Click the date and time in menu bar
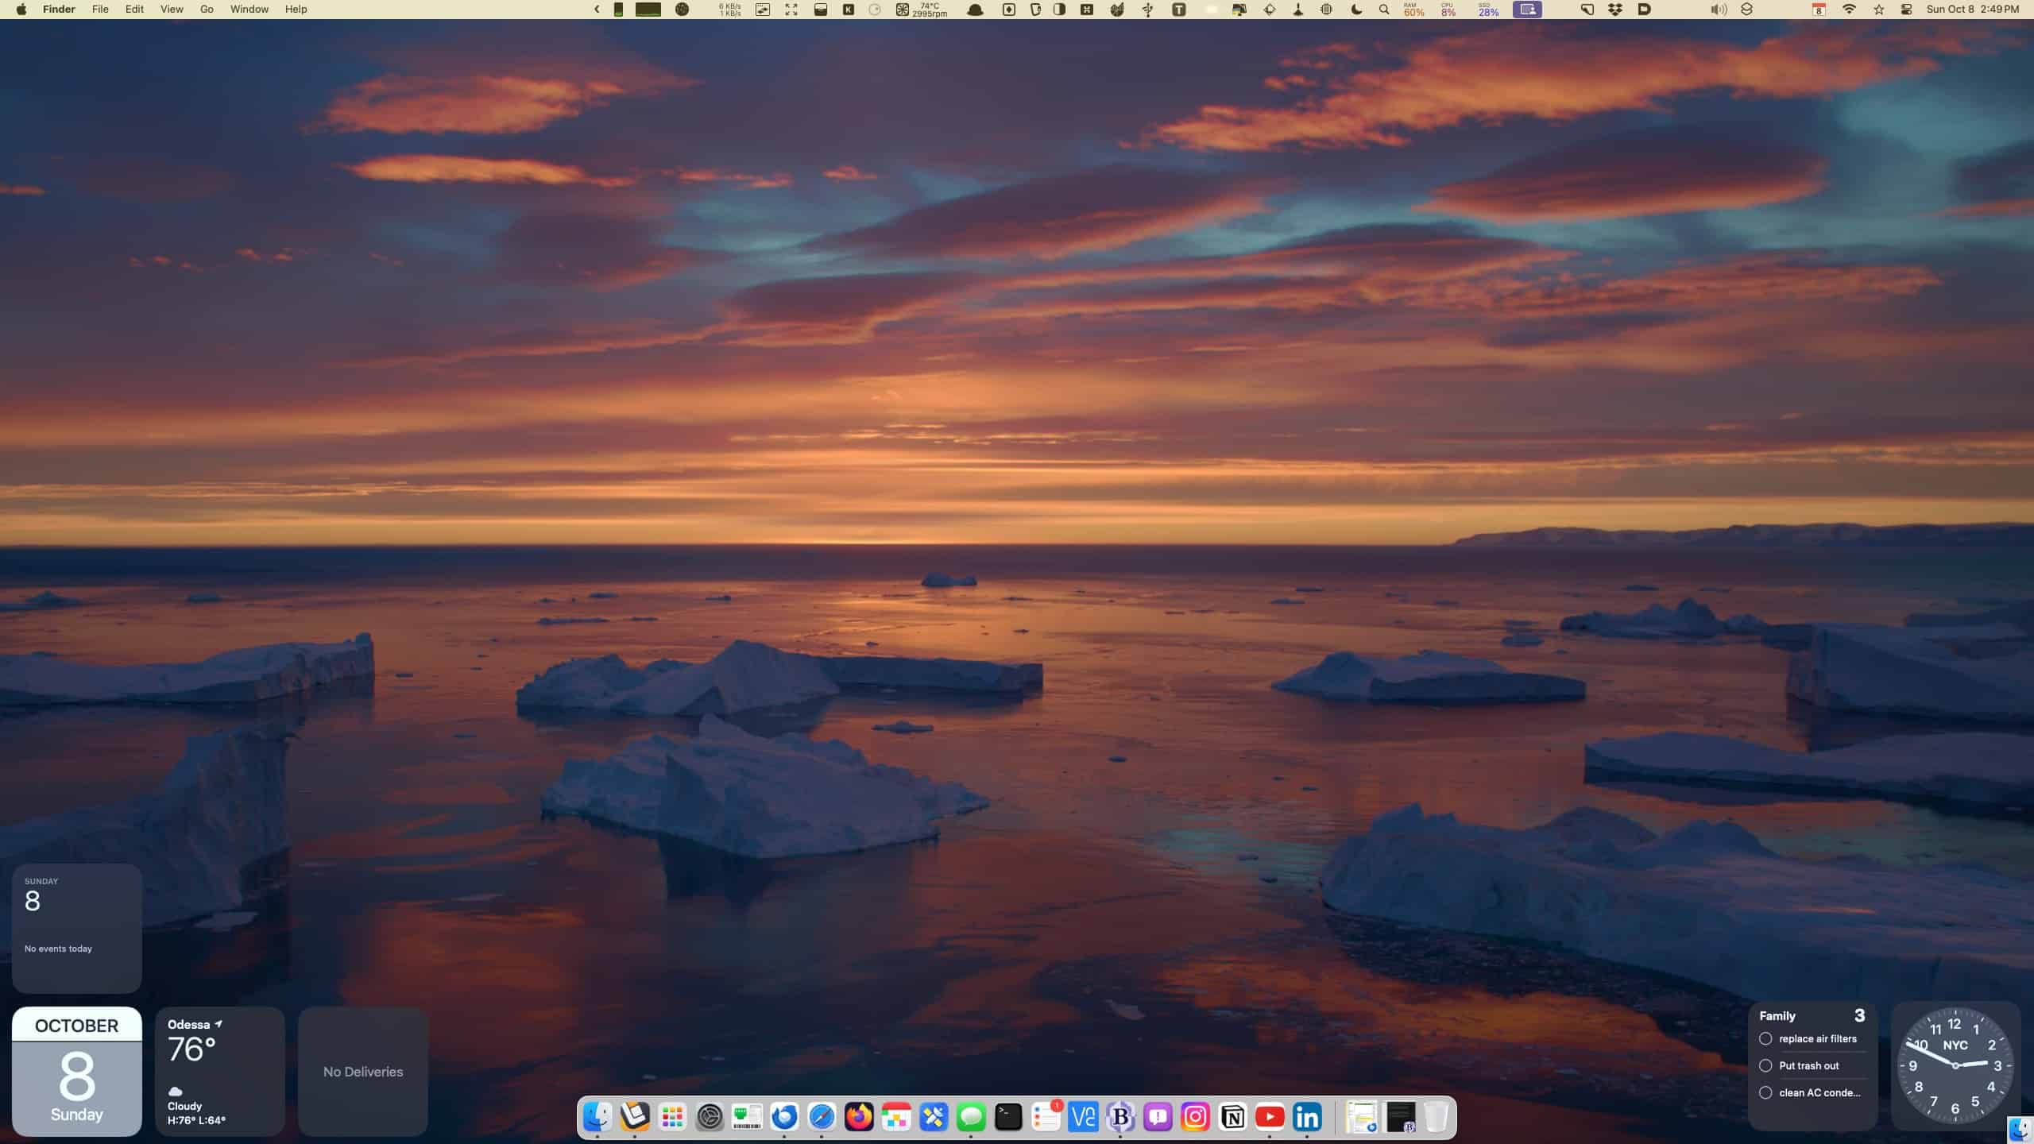The height and width of the screenshot is (1144, 2034). point(1972,10)
